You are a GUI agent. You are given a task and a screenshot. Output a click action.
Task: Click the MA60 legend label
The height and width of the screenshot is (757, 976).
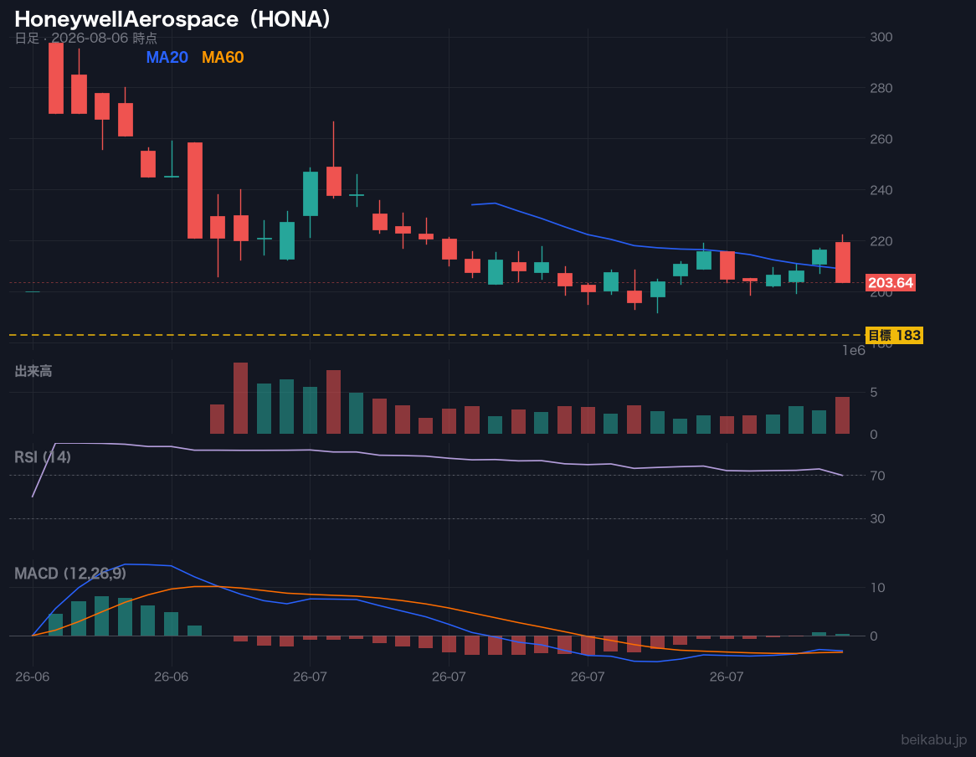[x=223, y=57]
